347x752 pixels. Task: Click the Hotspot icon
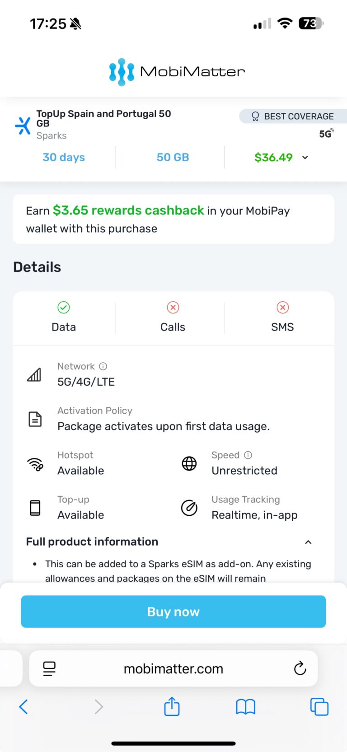pos(35,464)
